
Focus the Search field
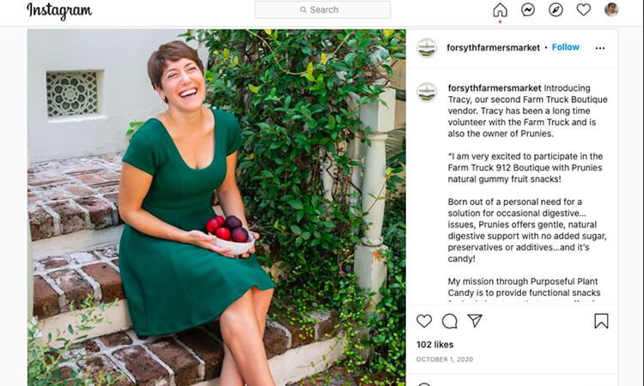pos(323,9)
